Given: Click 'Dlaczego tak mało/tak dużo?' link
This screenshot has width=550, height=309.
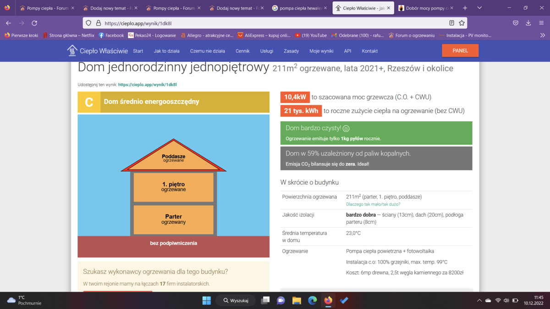Looking at the screenshot, I should (x=373, y=204).
